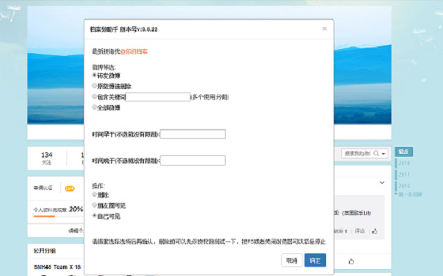This screenshot has width=443, height=276.
Task: Close the dialog with the X icon
Action: point(325,29)
